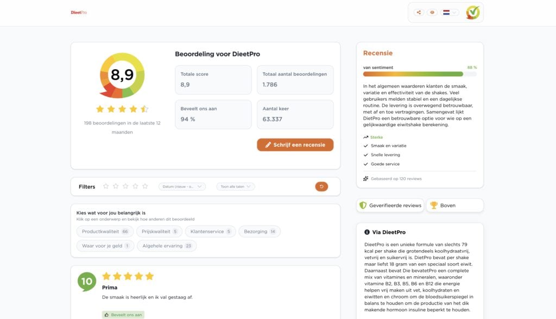The image size is (556, 319).
Task: Filter by Productkwaliteit topic
Action: point(105,231)
